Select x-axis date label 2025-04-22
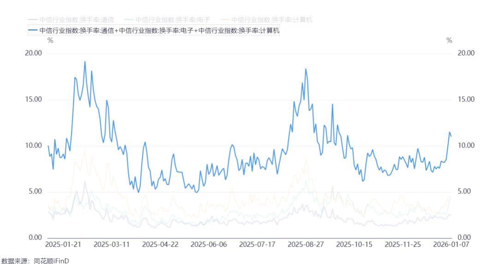The width and height of the screenshot is (498, 264). click(160, 245)
